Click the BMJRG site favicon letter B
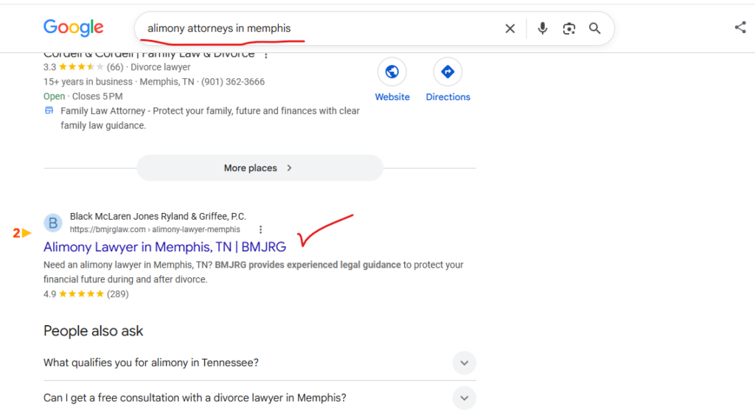755x412 pixels. (x=53, y=223)
